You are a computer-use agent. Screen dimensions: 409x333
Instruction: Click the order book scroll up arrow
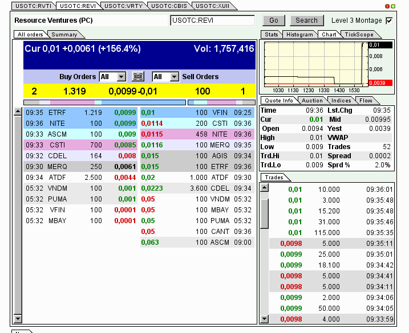coord(18,112)
